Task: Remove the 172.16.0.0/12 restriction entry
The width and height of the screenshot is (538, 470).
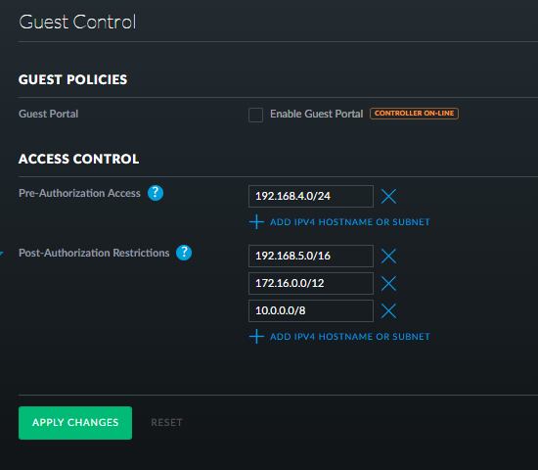Action: click(x=388, y=283)
